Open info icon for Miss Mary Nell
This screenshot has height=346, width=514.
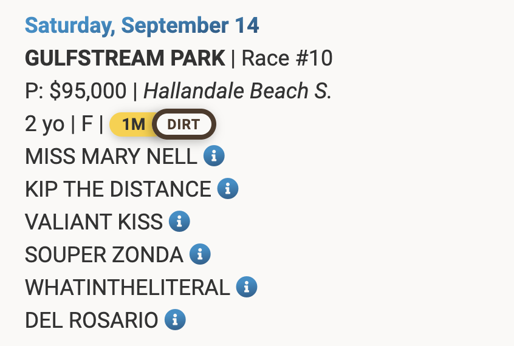[214, 155]
